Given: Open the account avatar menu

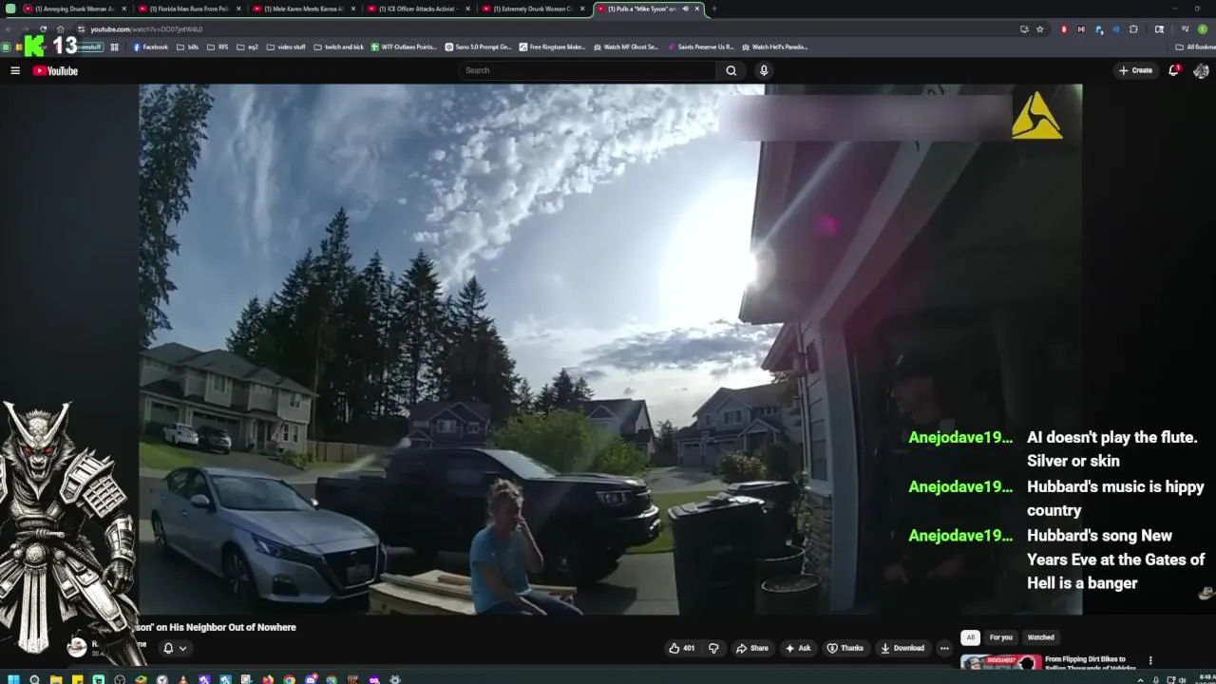Looking at the screenshot, I should [x=1201, y=70].
